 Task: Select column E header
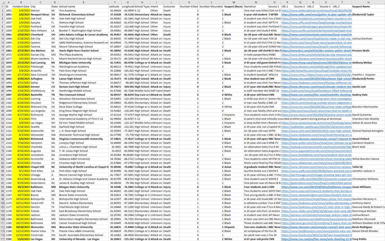coord(83,2)
